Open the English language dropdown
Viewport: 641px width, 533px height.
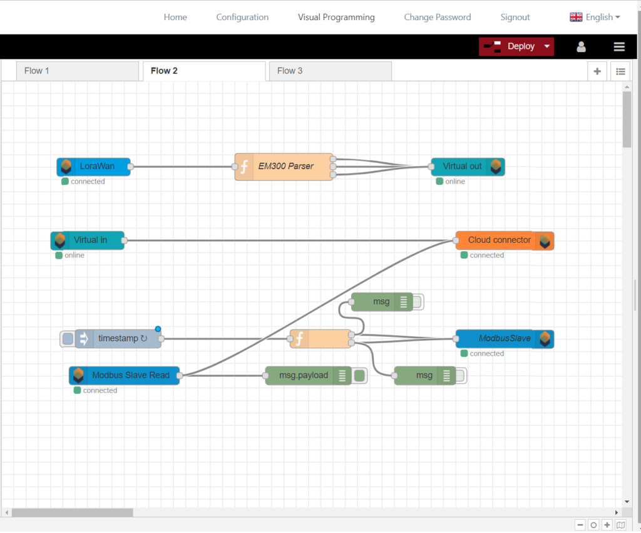pyautogui.click(x=595, y=17)
